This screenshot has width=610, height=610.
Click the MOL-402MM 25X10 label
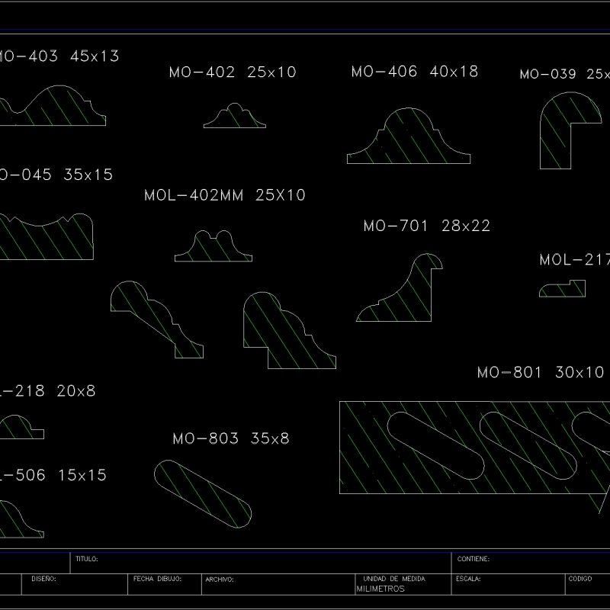[225, 196]
